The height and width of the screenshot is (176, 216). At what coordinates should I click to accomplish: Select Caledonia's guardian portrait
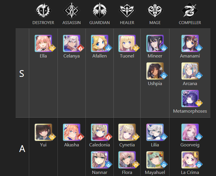click(100, 132)
